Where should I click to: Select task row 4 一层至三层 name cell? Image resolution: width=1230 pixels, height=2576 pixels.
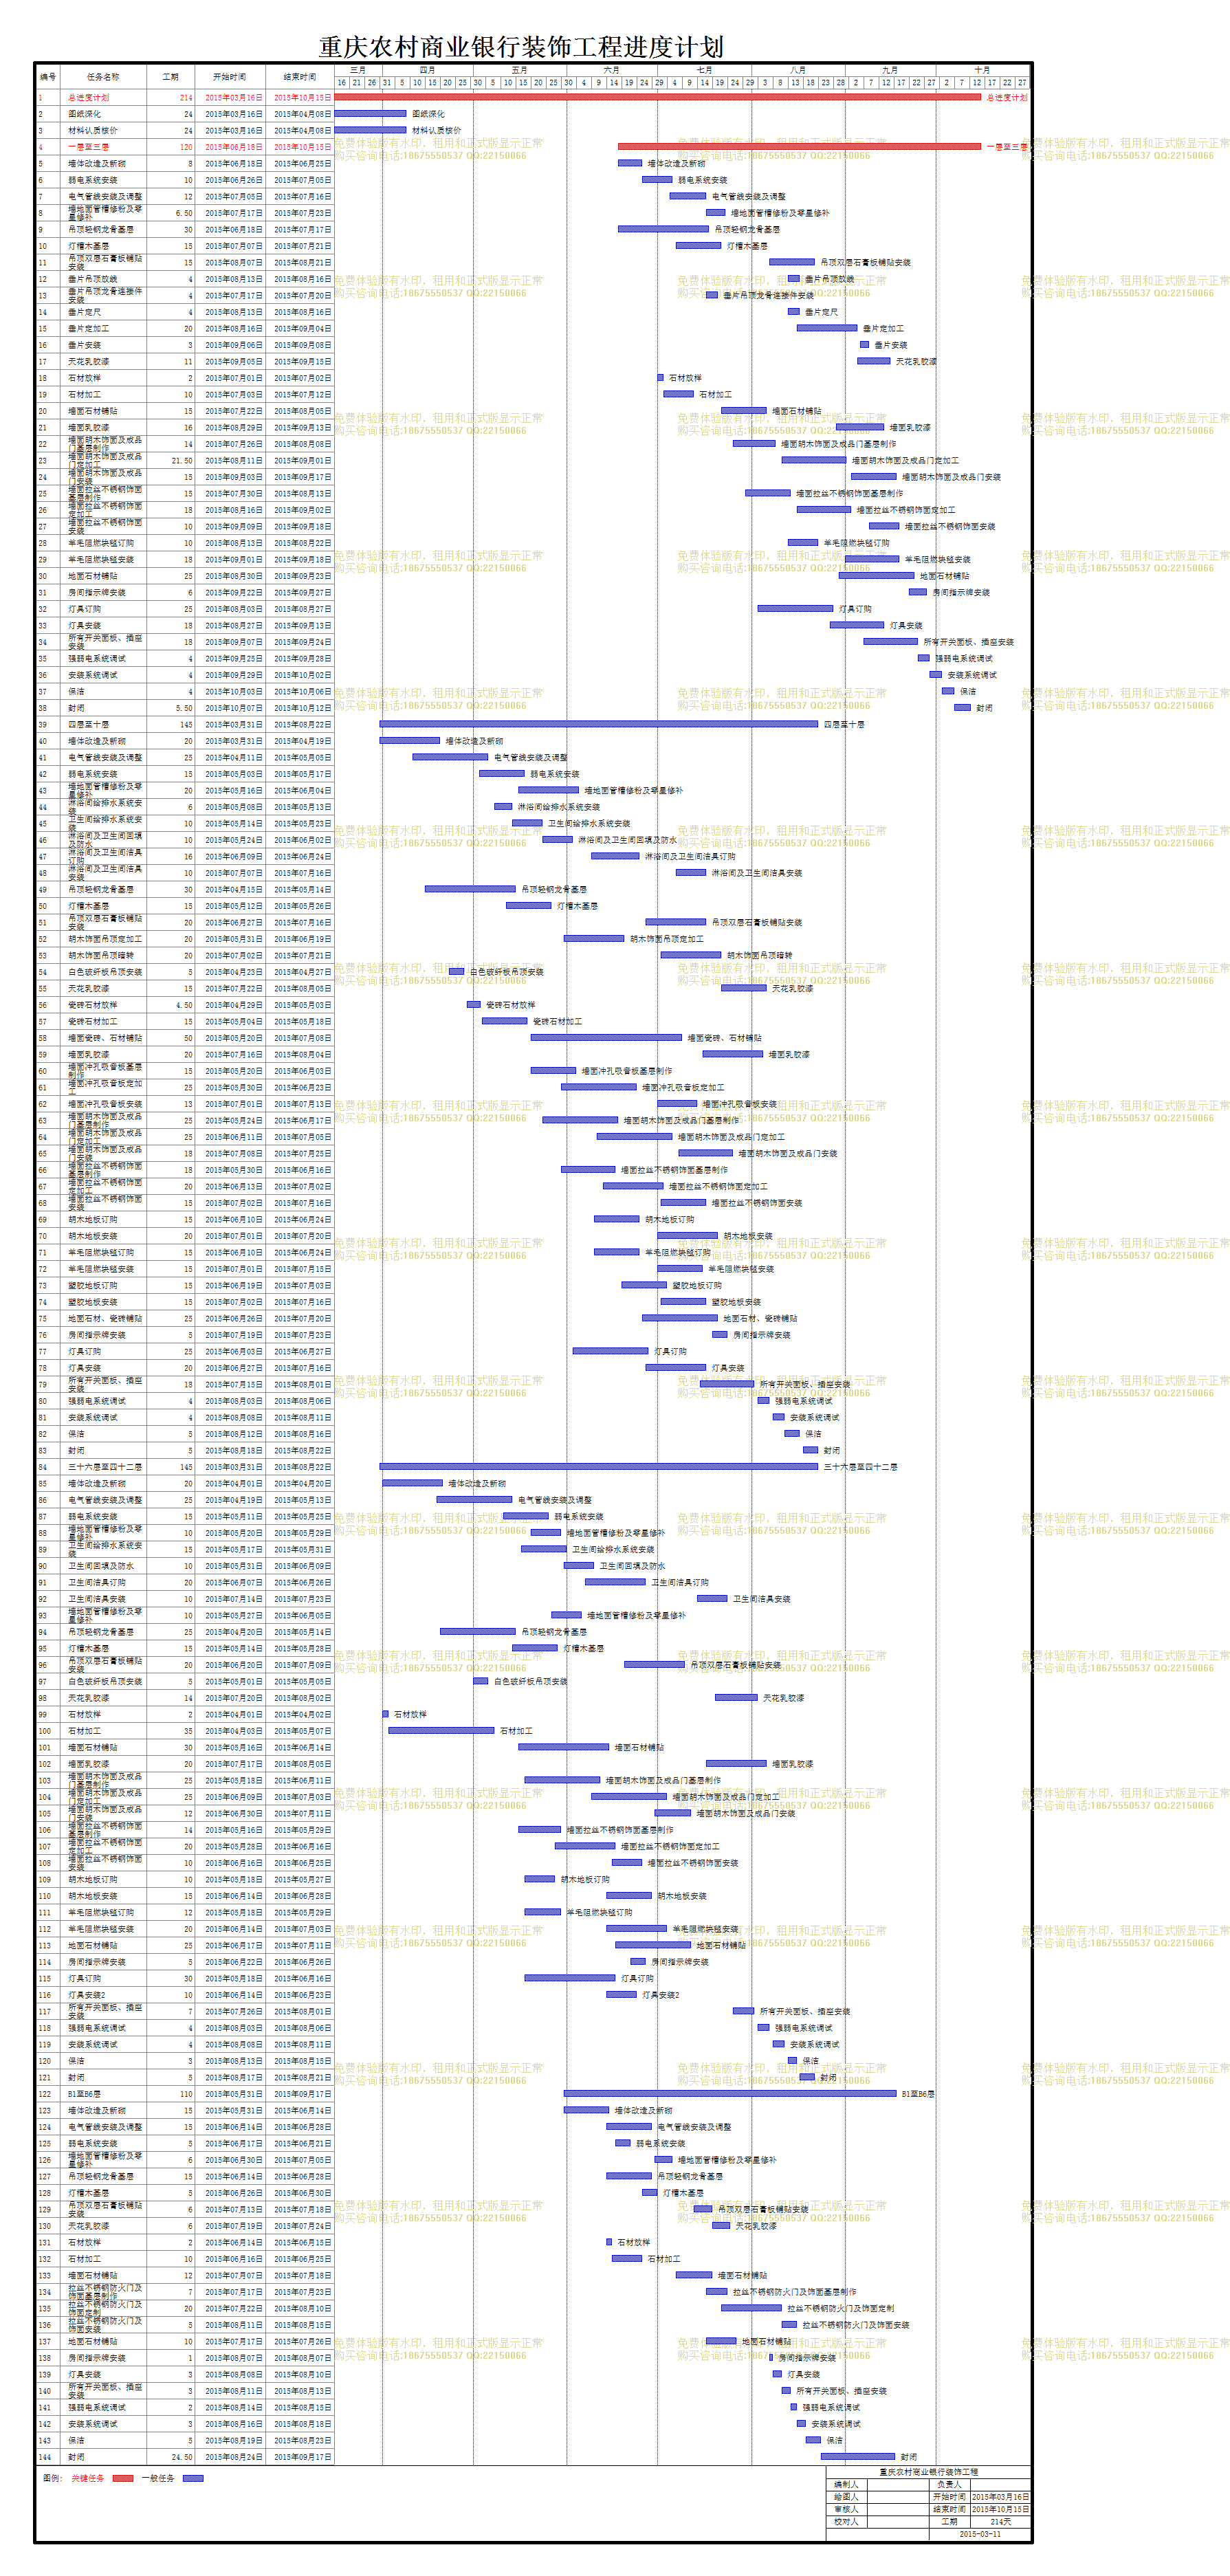pos(103,147)
